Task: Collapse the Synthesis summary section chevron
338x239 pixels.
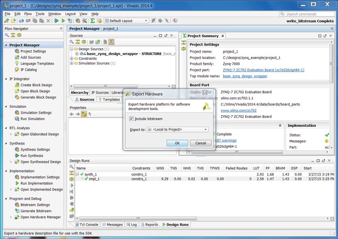Action: 280,125
